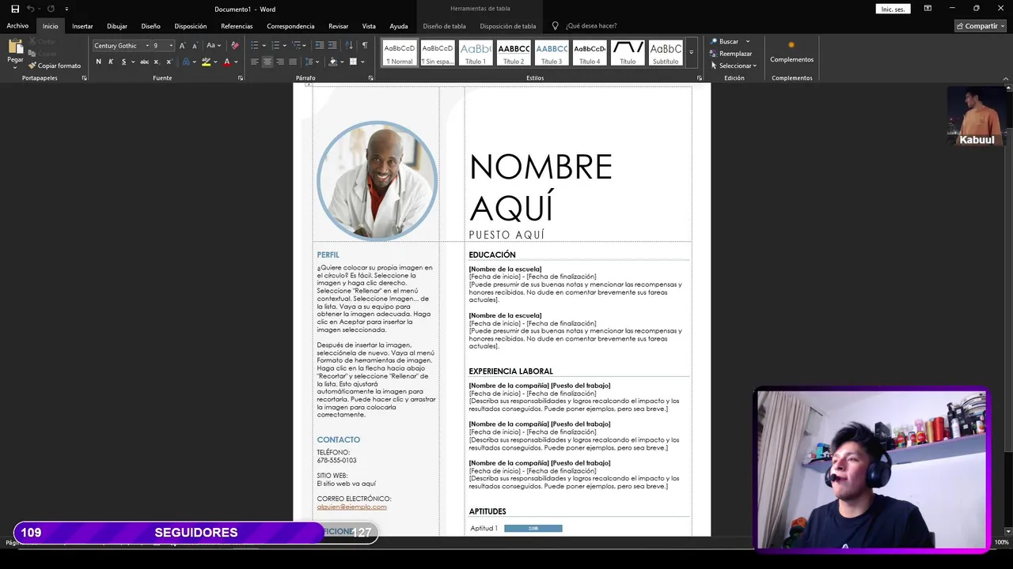This screenshot has height=569, width=1013.
Task: Open the bullets list dropdown
Action: (264, 46)
